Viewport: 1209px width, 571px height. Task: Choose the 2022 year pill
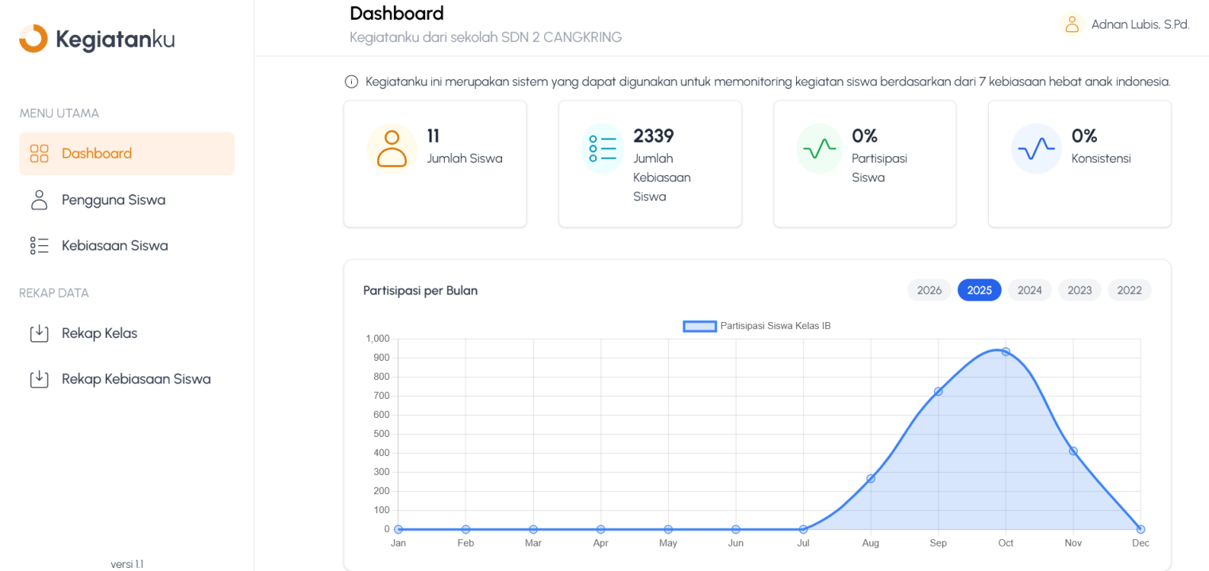point(1129,290)
